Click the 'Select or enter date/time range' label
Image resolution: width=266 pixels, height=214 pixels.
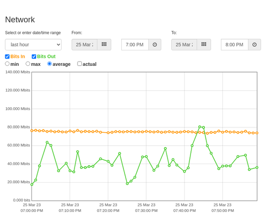(x=33, y=33)
